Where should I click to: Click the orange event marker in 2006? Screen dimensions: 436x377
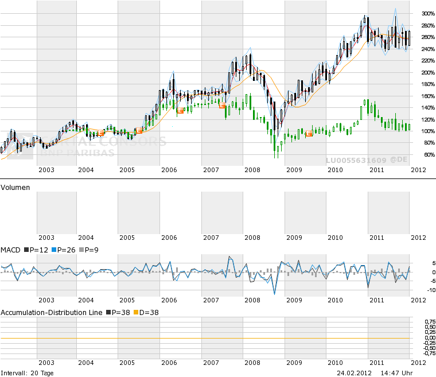click(x=180, y=111)
